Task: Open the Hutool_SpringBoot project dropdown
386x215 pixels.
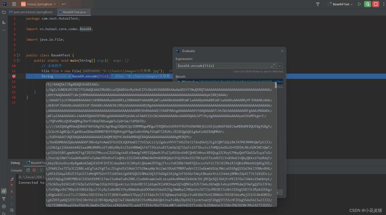Action: click(x=39, y=4)
